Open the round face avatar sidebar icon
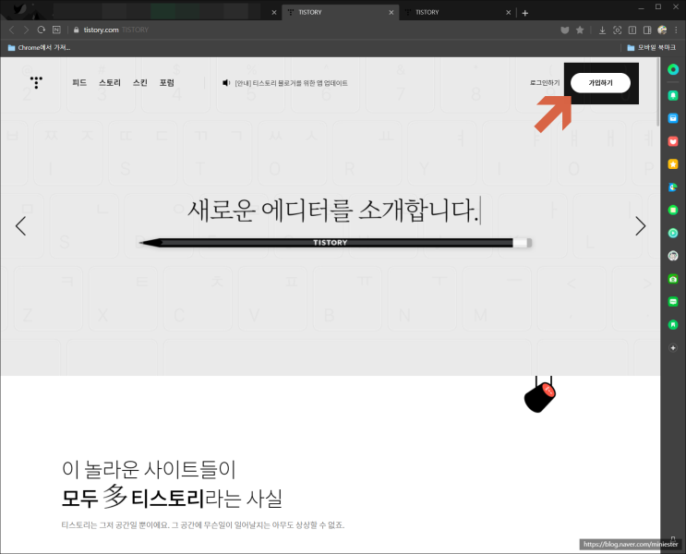686x554 pixels. (x=673, y=256)
